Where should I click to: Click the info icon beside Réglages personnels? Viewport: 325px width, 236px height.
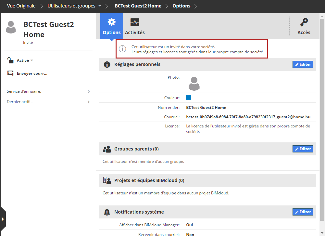[107, 64]
